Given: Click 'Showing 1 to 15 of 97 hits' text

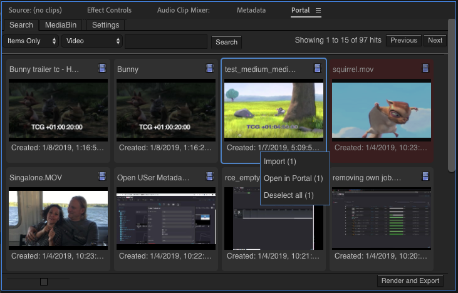Looking at the screenshot, I should 338,40.
